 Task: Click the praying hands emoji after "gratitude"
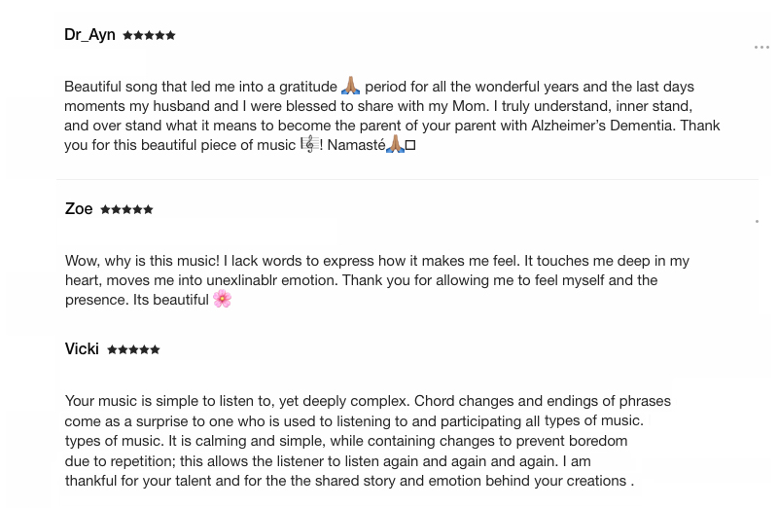[x=351, y=87]
